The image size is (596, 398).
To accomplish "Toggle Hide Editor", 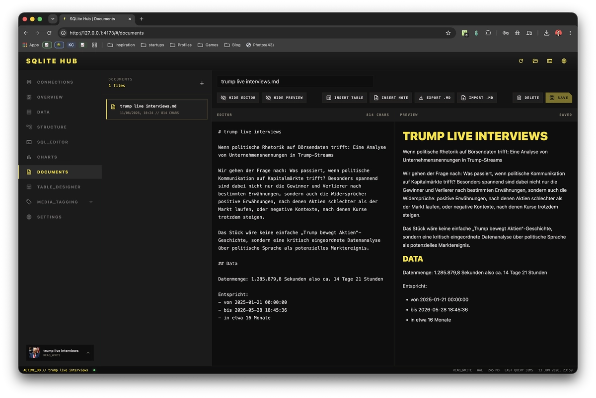I will point(238,98).
